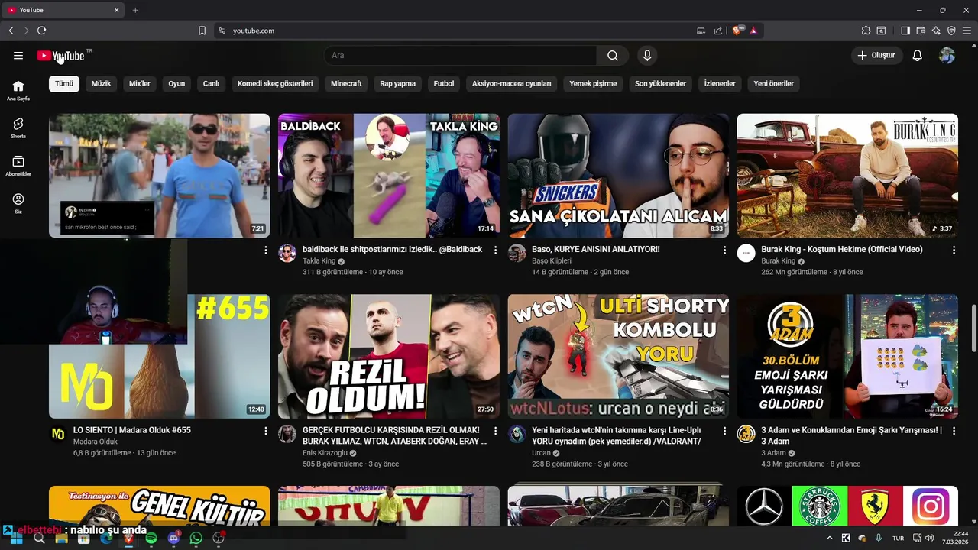This screenshot has width=978, height=550.
Task: Open Başo Klipleri channel link
Action: point(552,261)
